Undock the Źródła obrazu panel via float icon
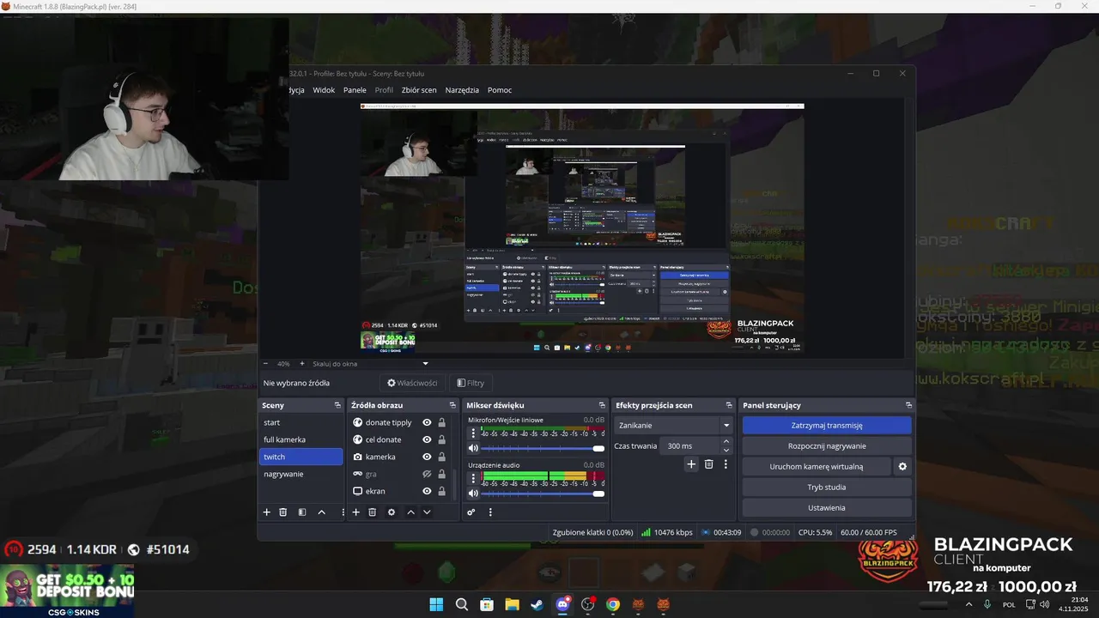This screenshot has height=618, width=1099. point(452,405)
